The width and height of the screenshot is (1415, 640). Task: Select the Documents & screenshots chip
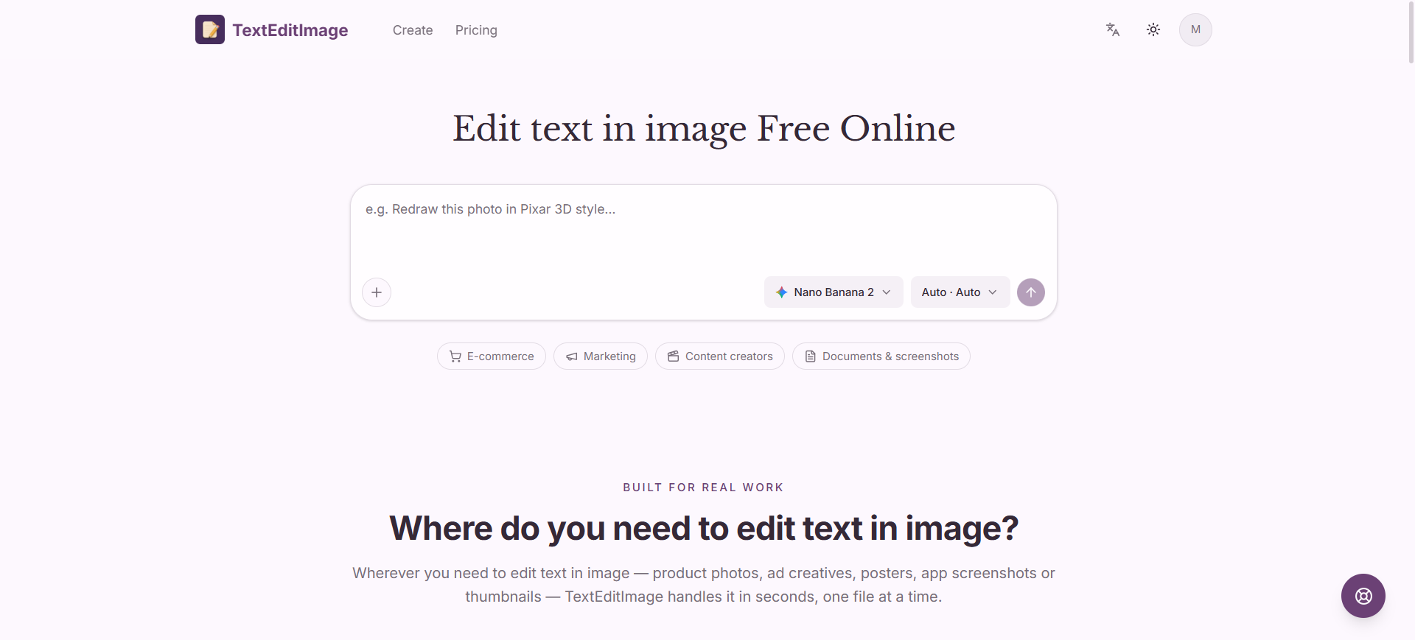point(881,356)
